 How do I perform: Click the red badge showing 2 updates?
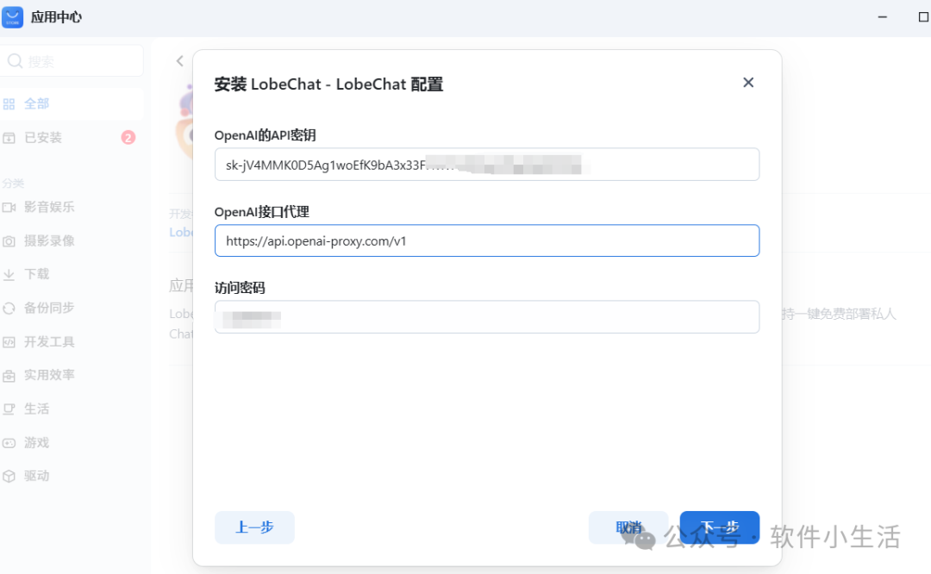[x=128, y=138]
